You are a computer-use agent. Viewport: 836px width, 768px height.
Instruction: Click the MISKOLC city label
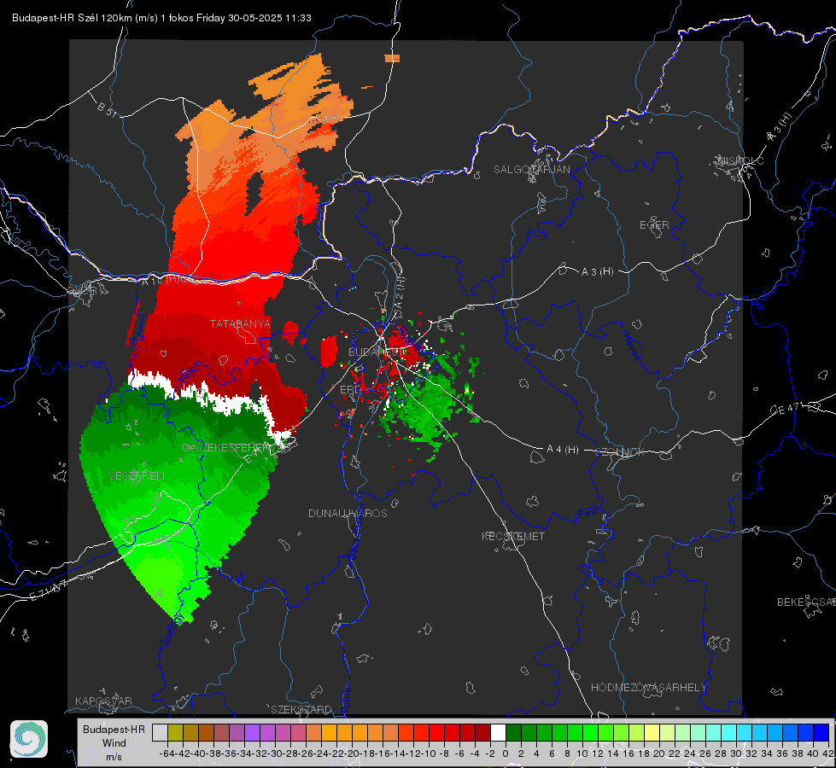point(740,160)
